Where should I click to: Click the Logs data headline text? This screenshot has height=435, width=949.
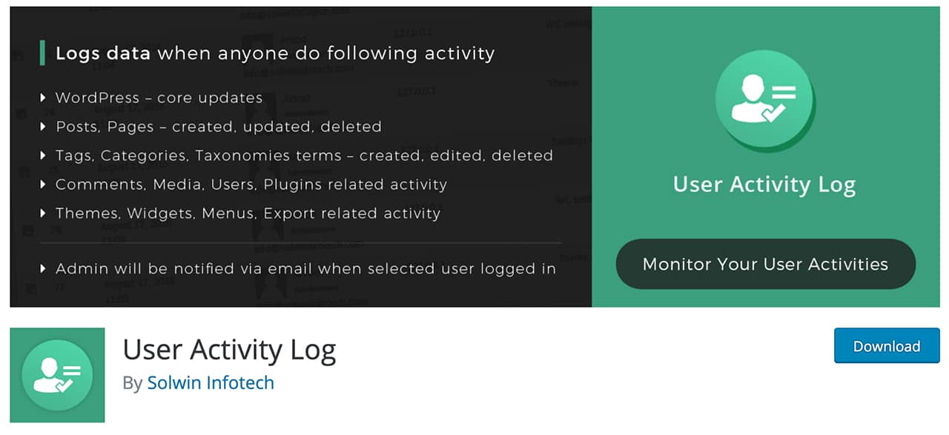coord(274,53)
